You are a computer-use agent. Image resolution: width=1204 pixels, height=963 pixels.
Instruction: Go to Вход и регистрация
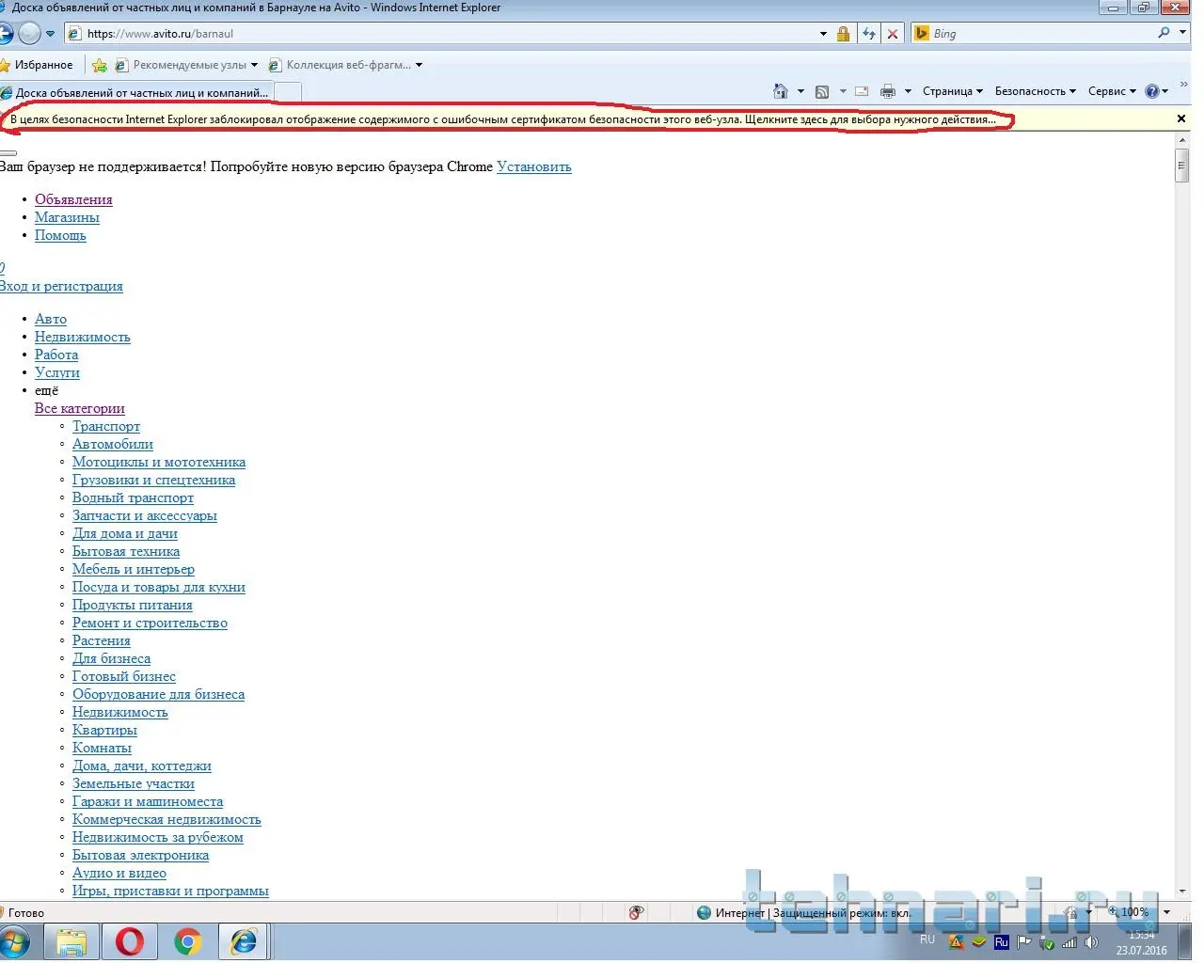(x=61, y=286)
